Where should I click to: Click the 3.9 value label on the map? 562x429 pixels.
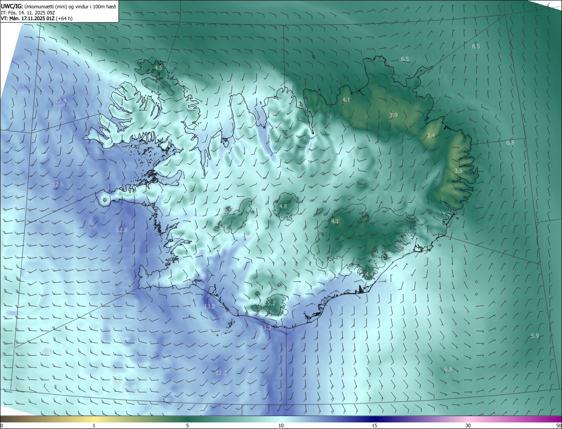393,115
